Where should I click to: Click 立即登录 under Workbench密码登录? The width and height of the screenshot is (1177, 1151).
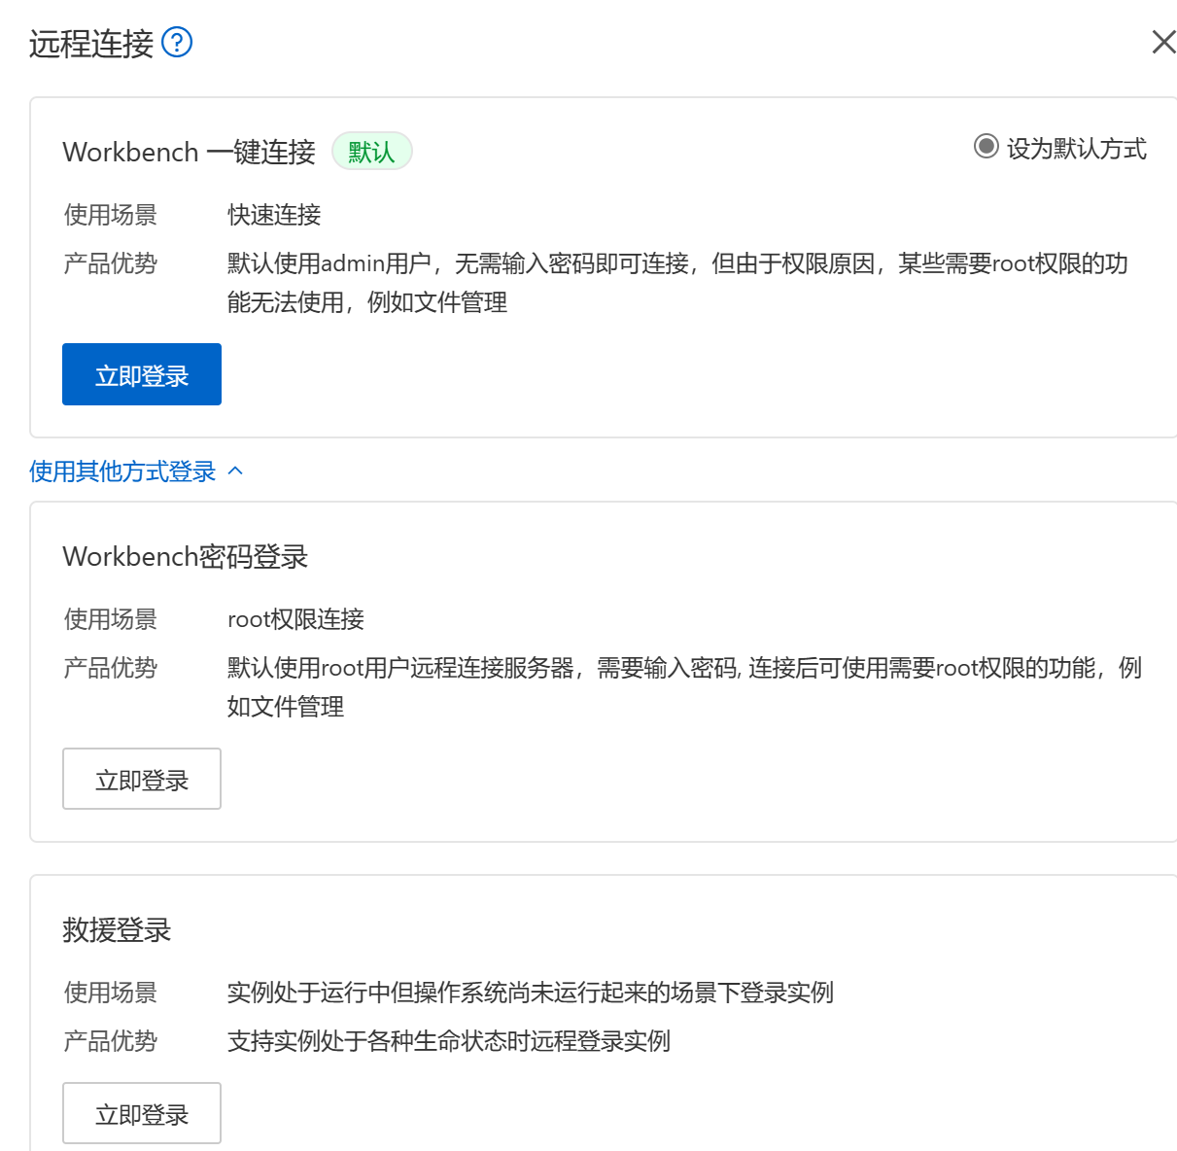tap(142, 779)
